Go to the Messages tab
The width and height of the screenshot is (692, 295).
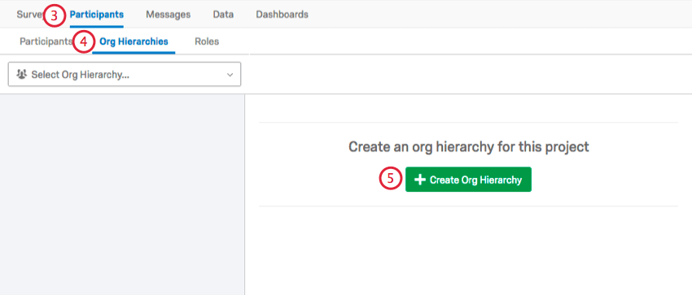point(169,15)
